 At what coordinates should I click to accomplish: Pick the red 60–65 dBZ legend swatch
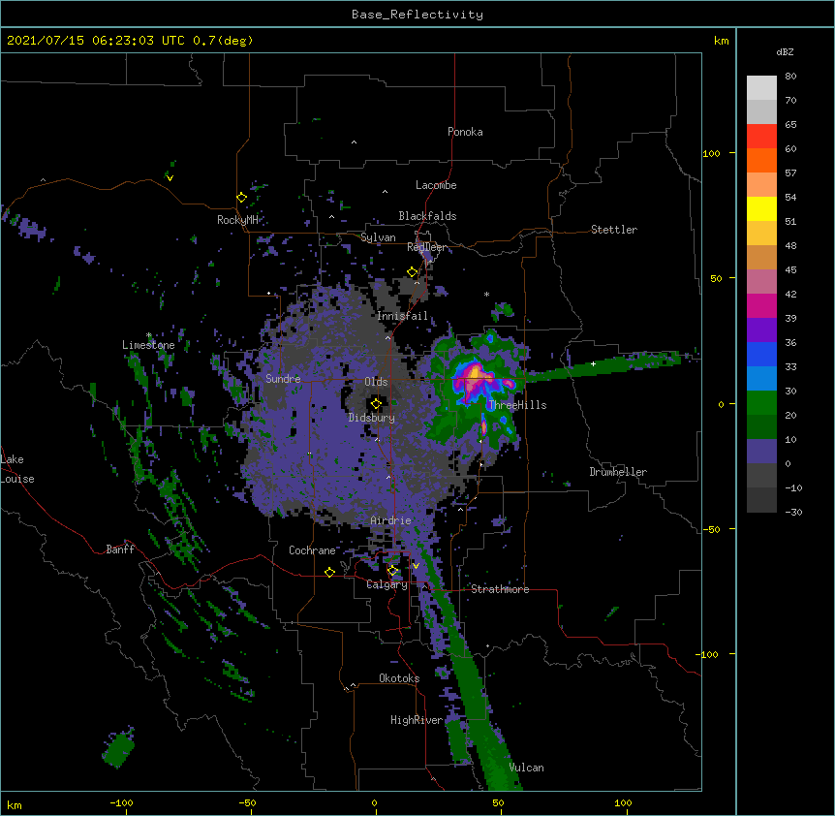click(x=761, y=137)
